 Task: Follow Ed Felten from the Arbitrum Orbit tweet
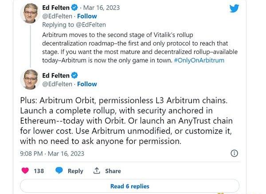[87, 84]
